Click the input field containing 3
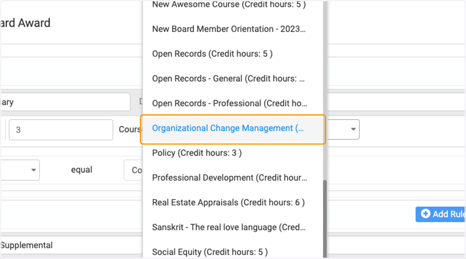 point(61,129)
